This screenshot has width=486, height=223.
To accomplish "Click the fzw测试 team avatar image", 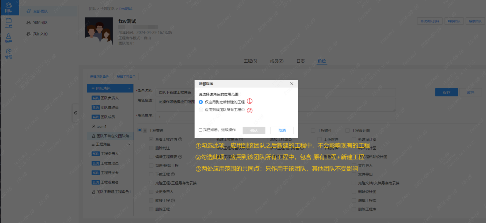I will click(99, 31).
